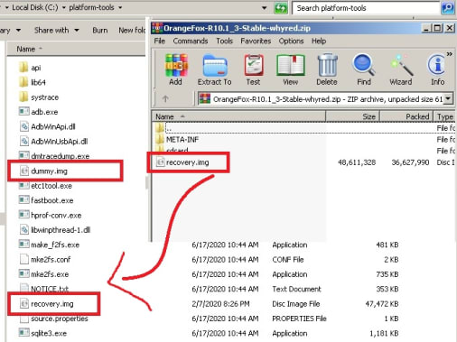Screen dimensions: 457x342
Task: Open the Share with dropdown
Action: point(57,30)
